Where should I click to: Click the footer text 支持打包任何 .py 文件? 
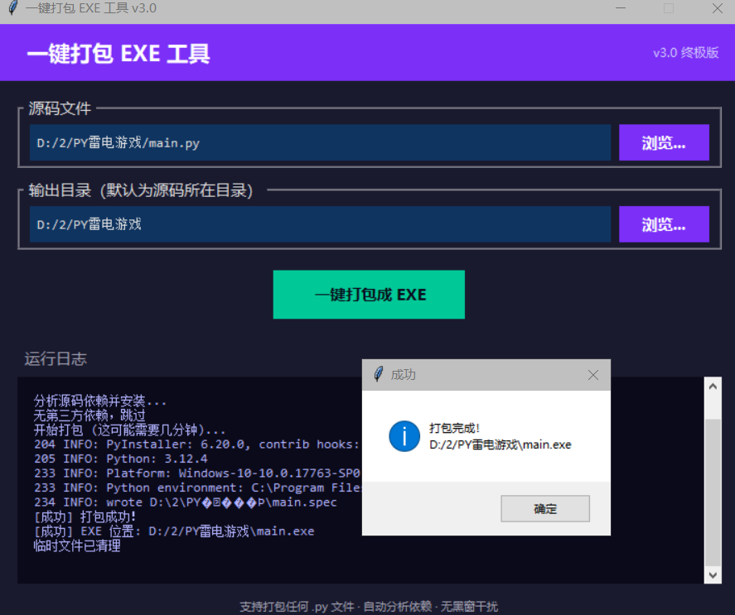click(297, 607)
